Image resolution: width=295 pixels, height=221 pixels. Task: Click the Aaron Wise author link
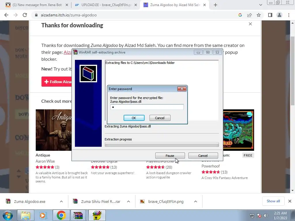click(x=45, y=161)
